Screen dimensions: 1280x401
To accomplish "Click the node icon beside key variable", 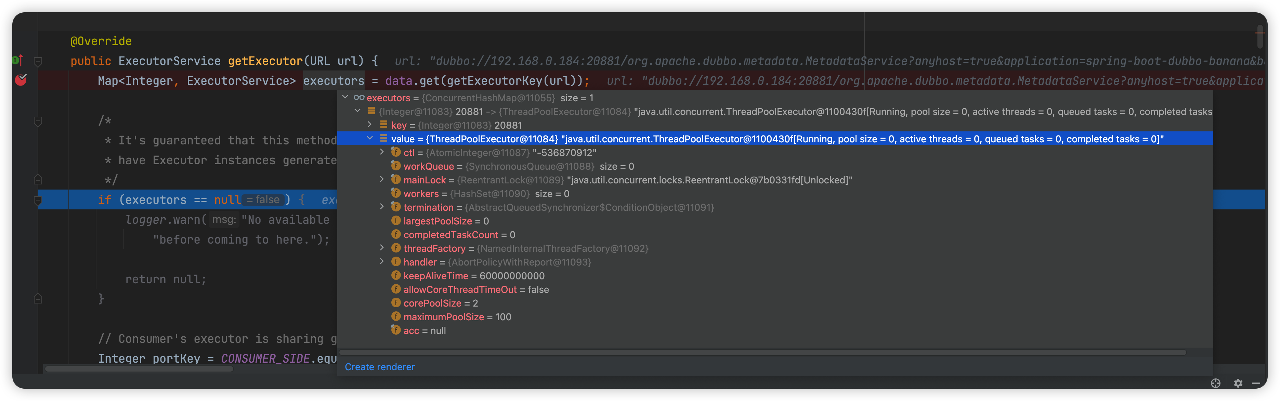I will 383,125.
